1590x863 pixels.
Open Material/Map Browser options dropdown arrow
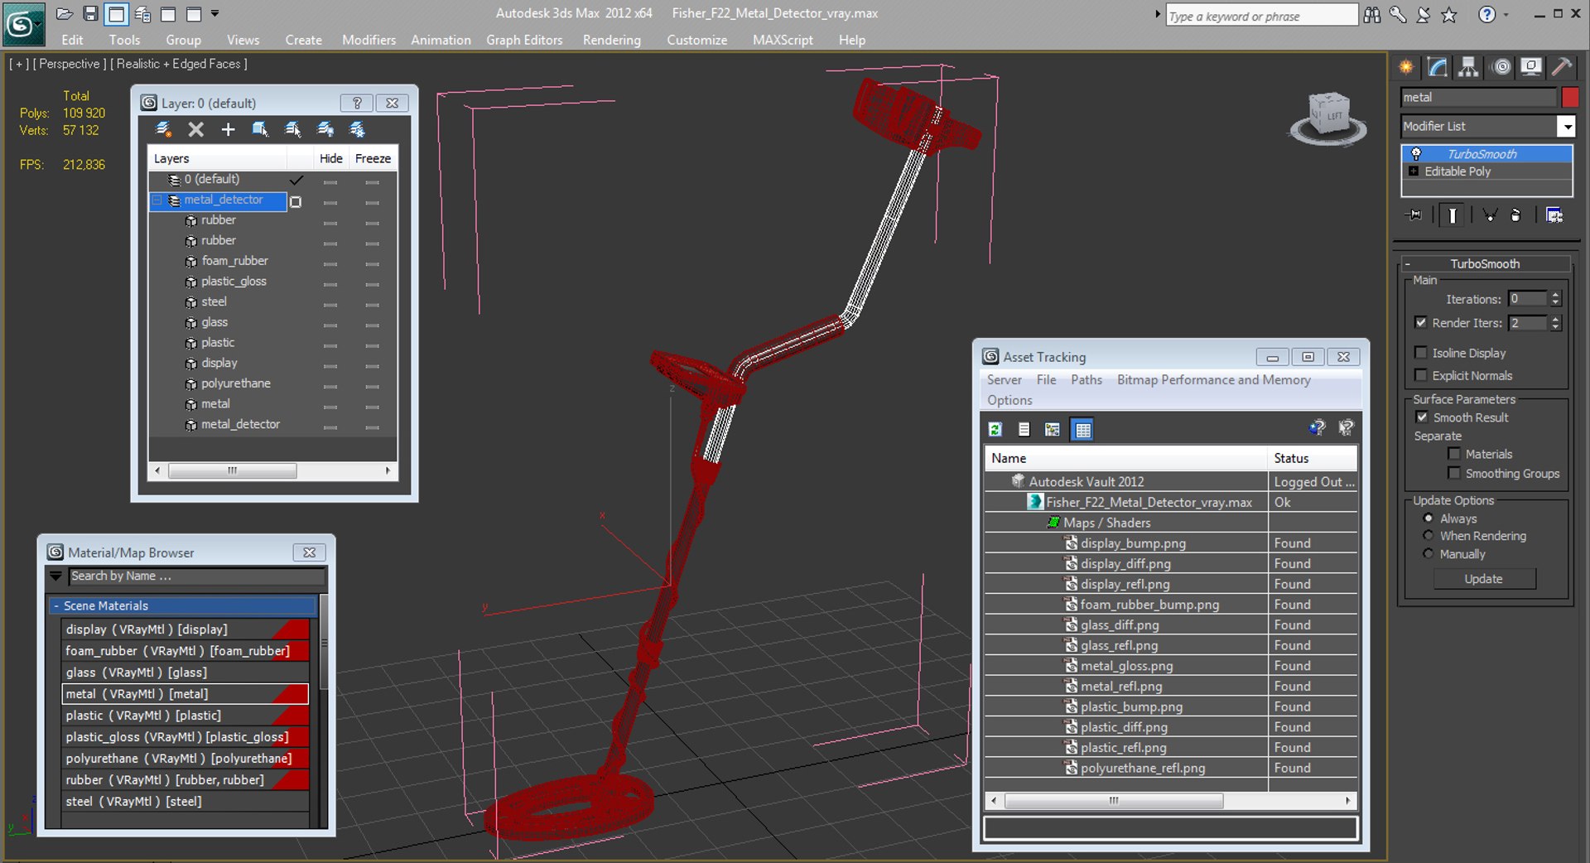[55, 576]
